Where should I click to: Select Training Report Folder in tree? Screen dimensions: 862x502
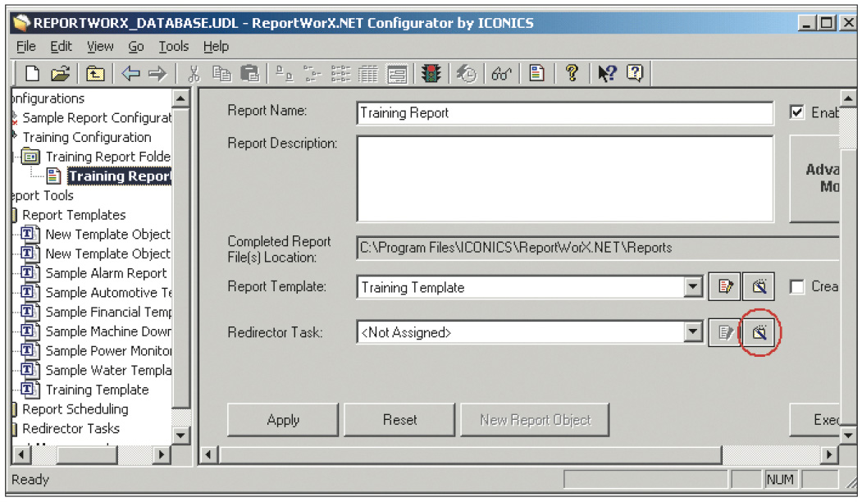[108, 157]
